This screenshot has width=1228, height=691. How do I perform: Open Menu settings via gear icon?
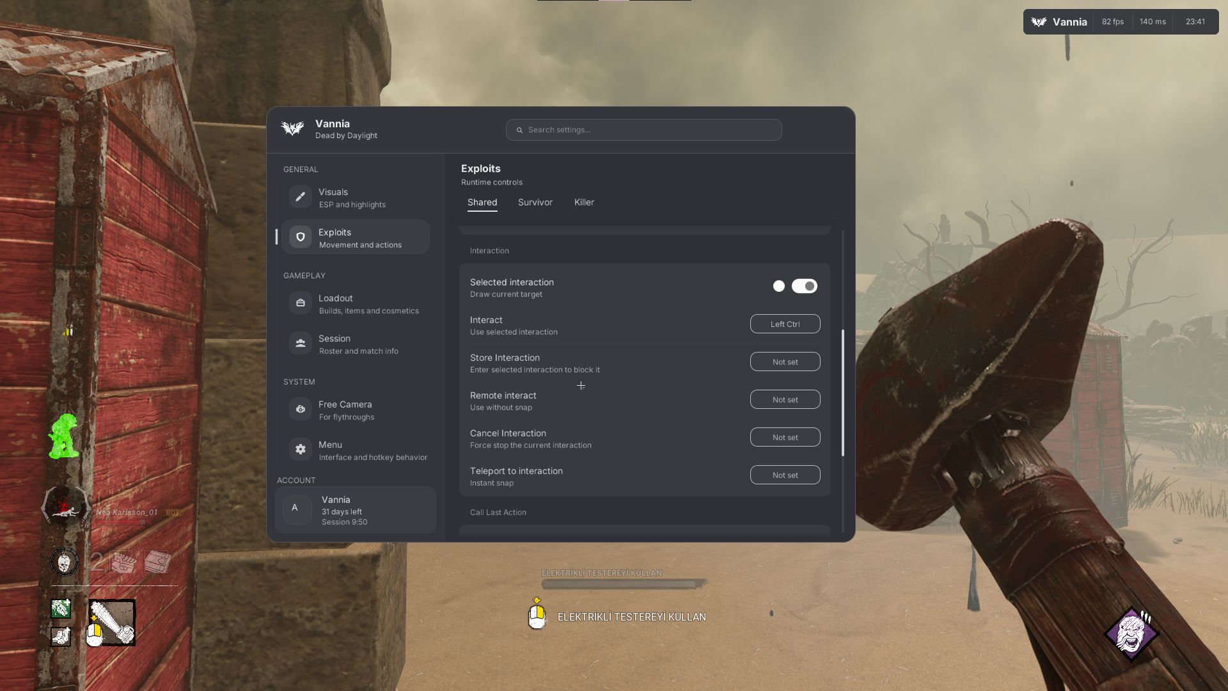click(x=300, y=450)
